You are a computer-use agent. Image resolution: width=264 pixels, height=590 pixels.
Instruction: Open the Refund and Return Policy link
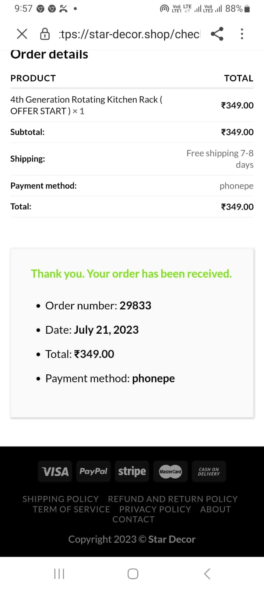pyautogui.click(x=173, y=499)
